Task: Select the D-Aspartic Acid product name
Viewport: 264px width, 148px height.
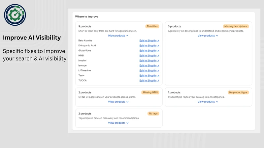Action: pos(87,45)
